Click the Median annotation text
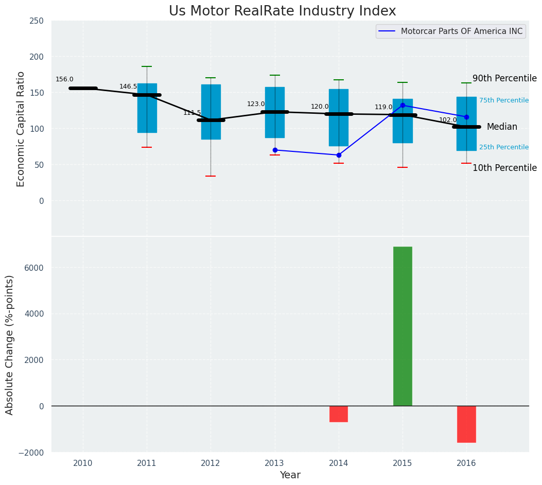This screenshot has width=542, height=485. click(x=502, y=127)
